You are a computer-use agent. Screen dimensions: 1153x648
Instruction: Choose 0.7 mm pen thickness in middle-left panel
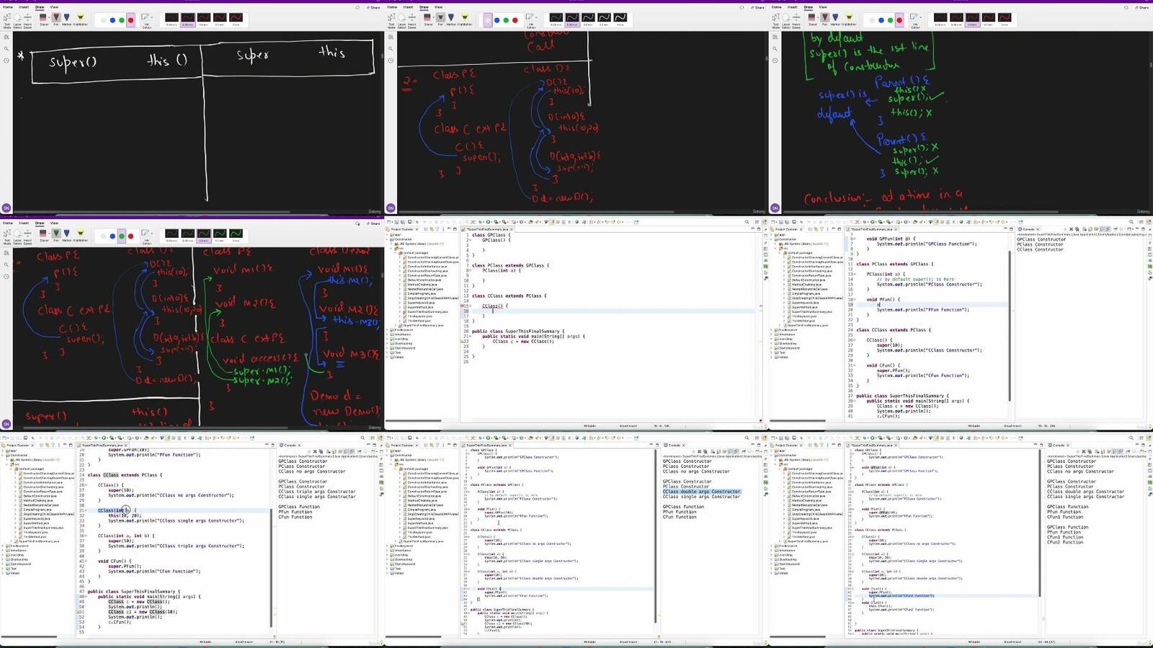(x=220, y=236)
